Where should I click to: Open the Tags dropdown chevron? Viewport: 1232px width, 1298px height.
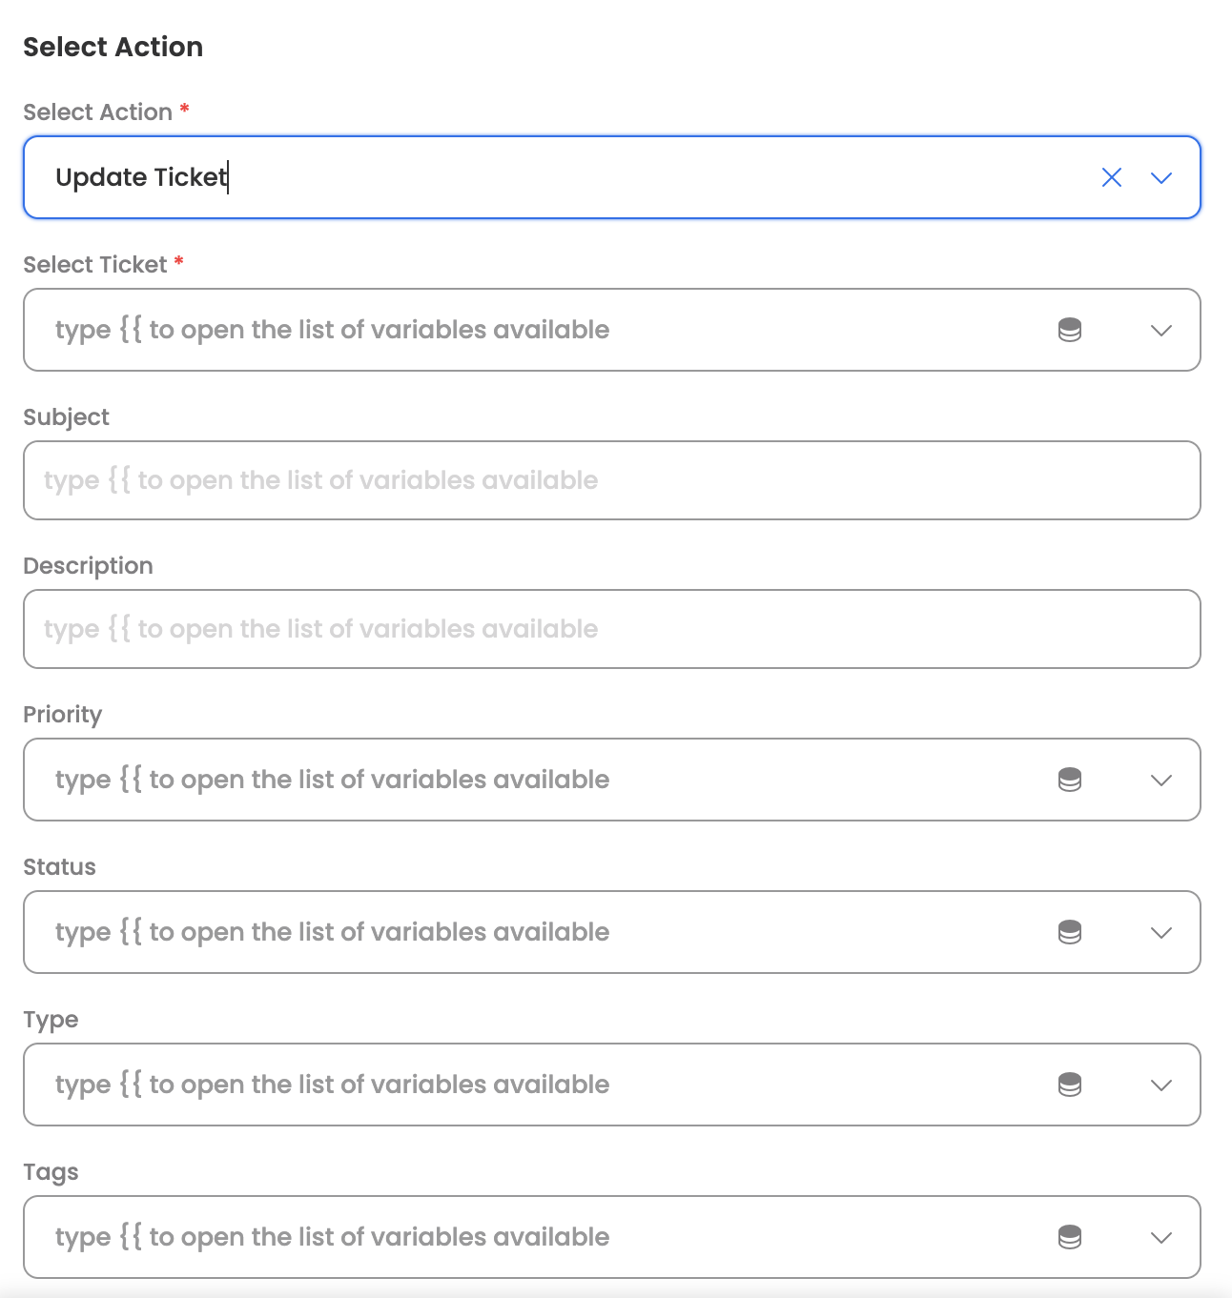pos(1160,1237)
